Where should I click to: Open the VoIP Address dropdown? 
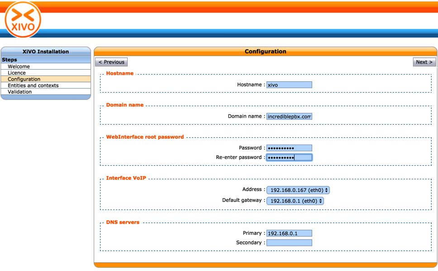coord(298,190)
